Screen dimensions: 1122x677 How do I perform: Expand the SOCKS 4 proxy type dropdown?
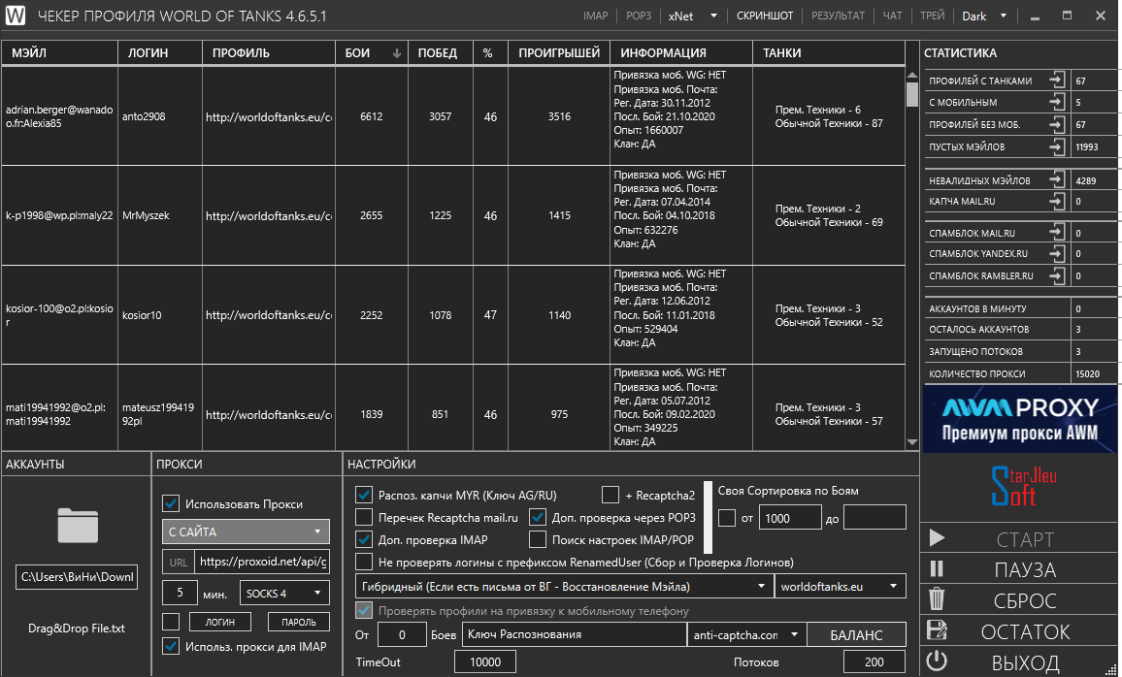click(284, 593)
